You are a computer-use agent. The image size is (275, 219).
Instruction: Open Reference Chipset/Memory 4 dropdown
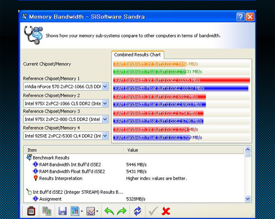105,136
